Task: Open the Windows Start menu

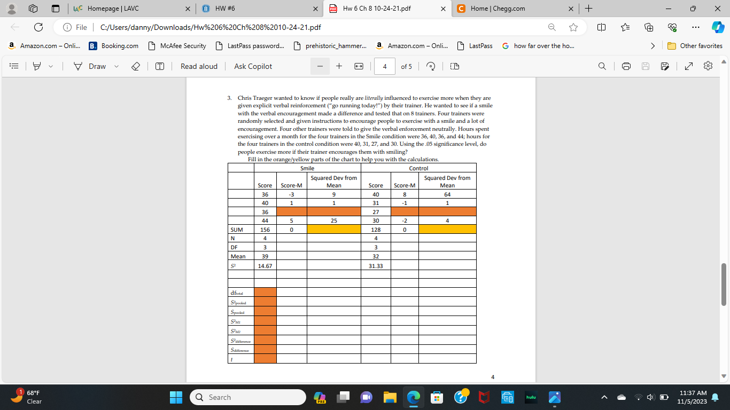Action: click(x=176, y=397)
